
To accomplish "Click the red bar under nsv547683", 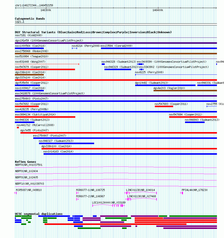I will (164, 107).
